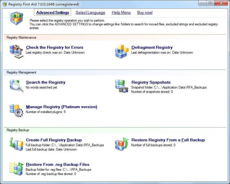Open Advanced Settings
The height and width of the screenshot is (184, 230).
(53, 12)
